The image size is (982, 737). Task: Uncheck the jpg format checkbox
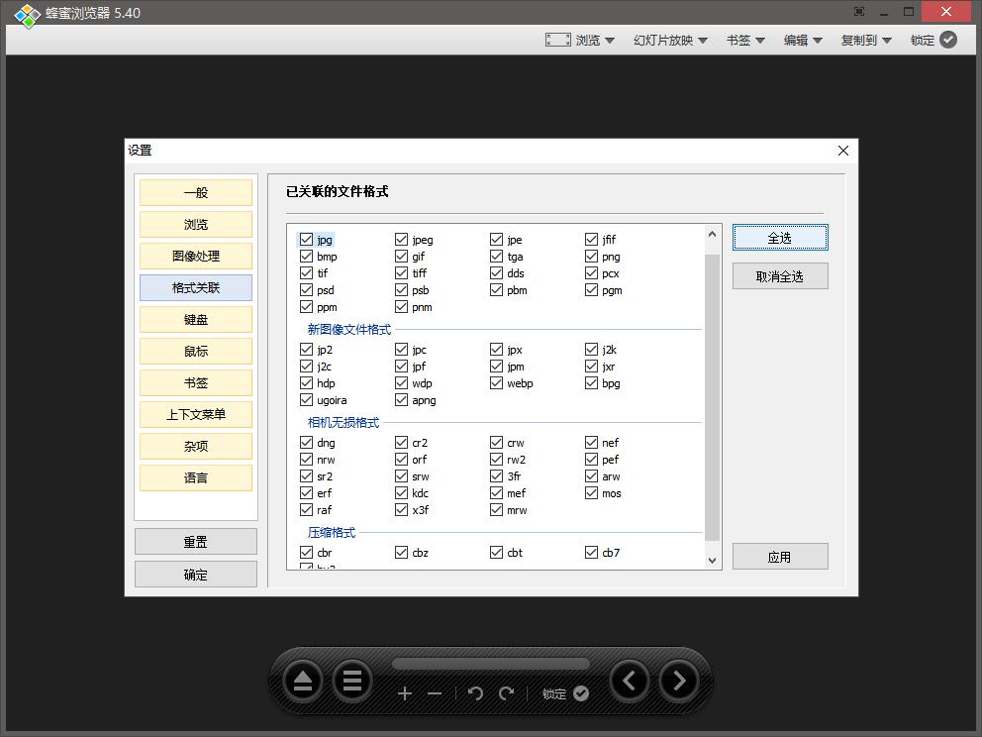tap(306, 239)
